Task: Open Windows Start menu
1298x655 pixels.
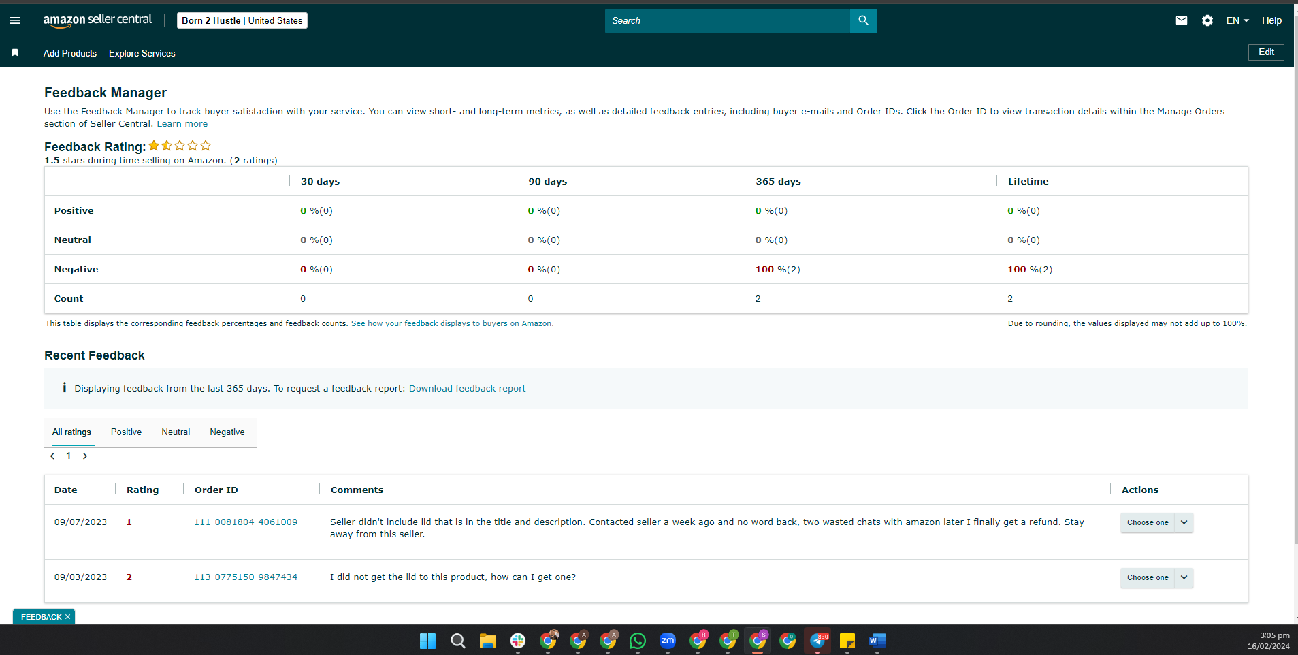Action: tap(427, 641)
